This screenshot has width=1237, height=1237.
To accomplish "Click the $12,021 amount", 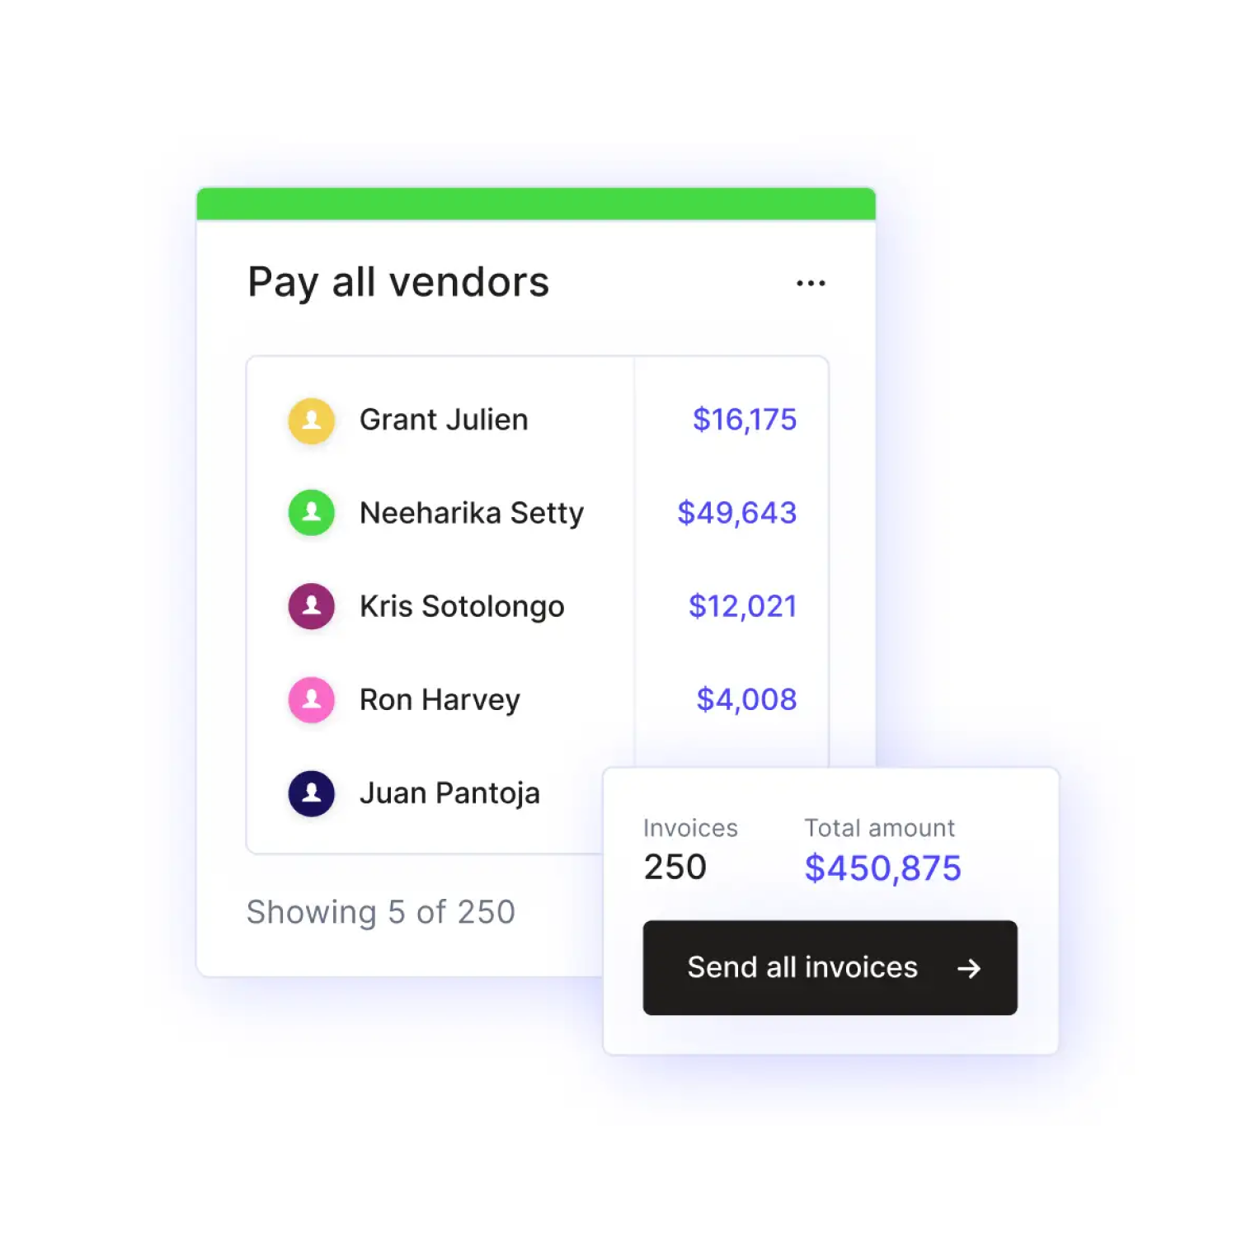I will pos(743,606).
